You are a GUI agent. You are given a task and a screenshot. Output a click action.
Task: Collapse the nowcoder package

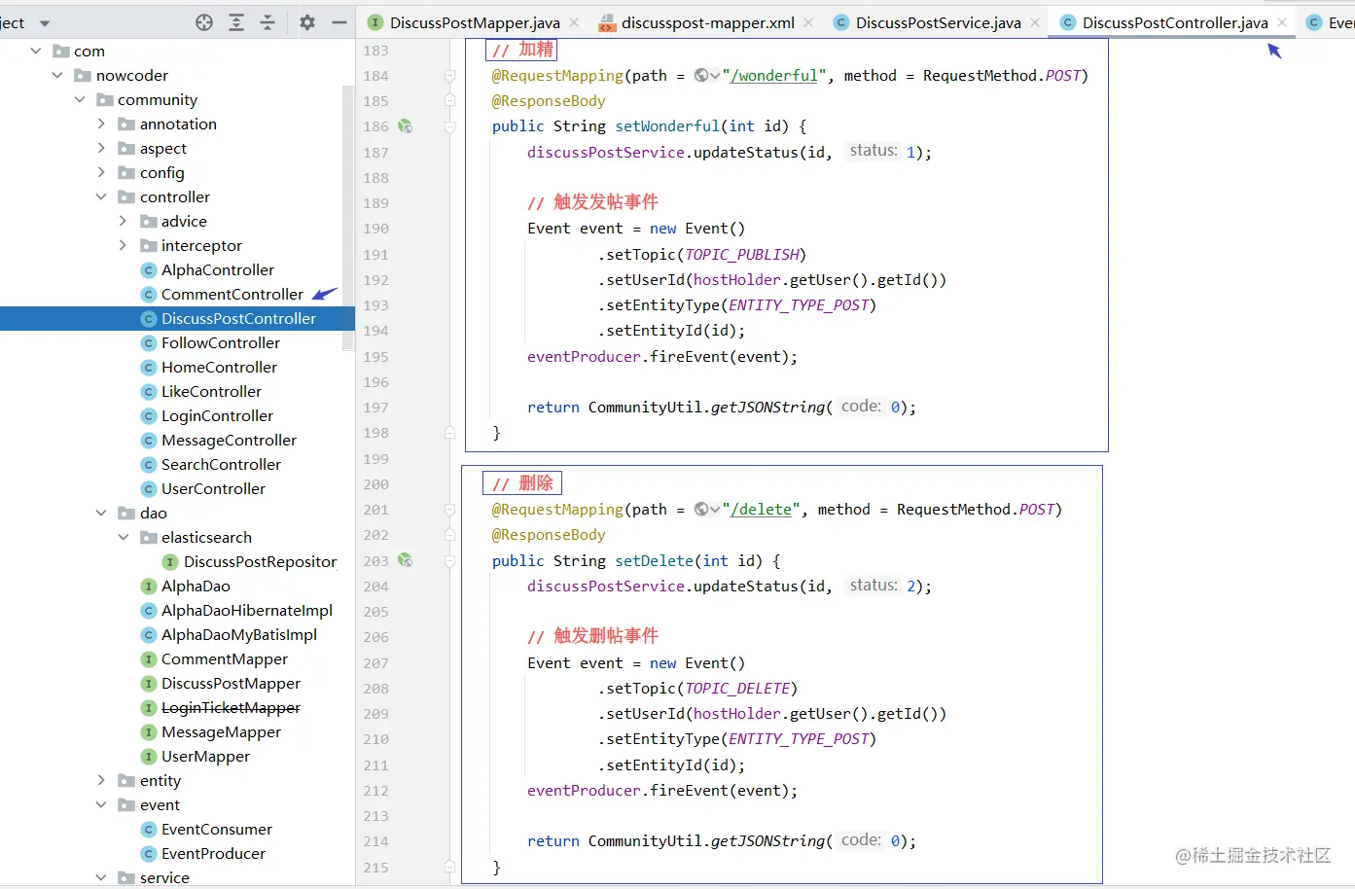point(57,75)
